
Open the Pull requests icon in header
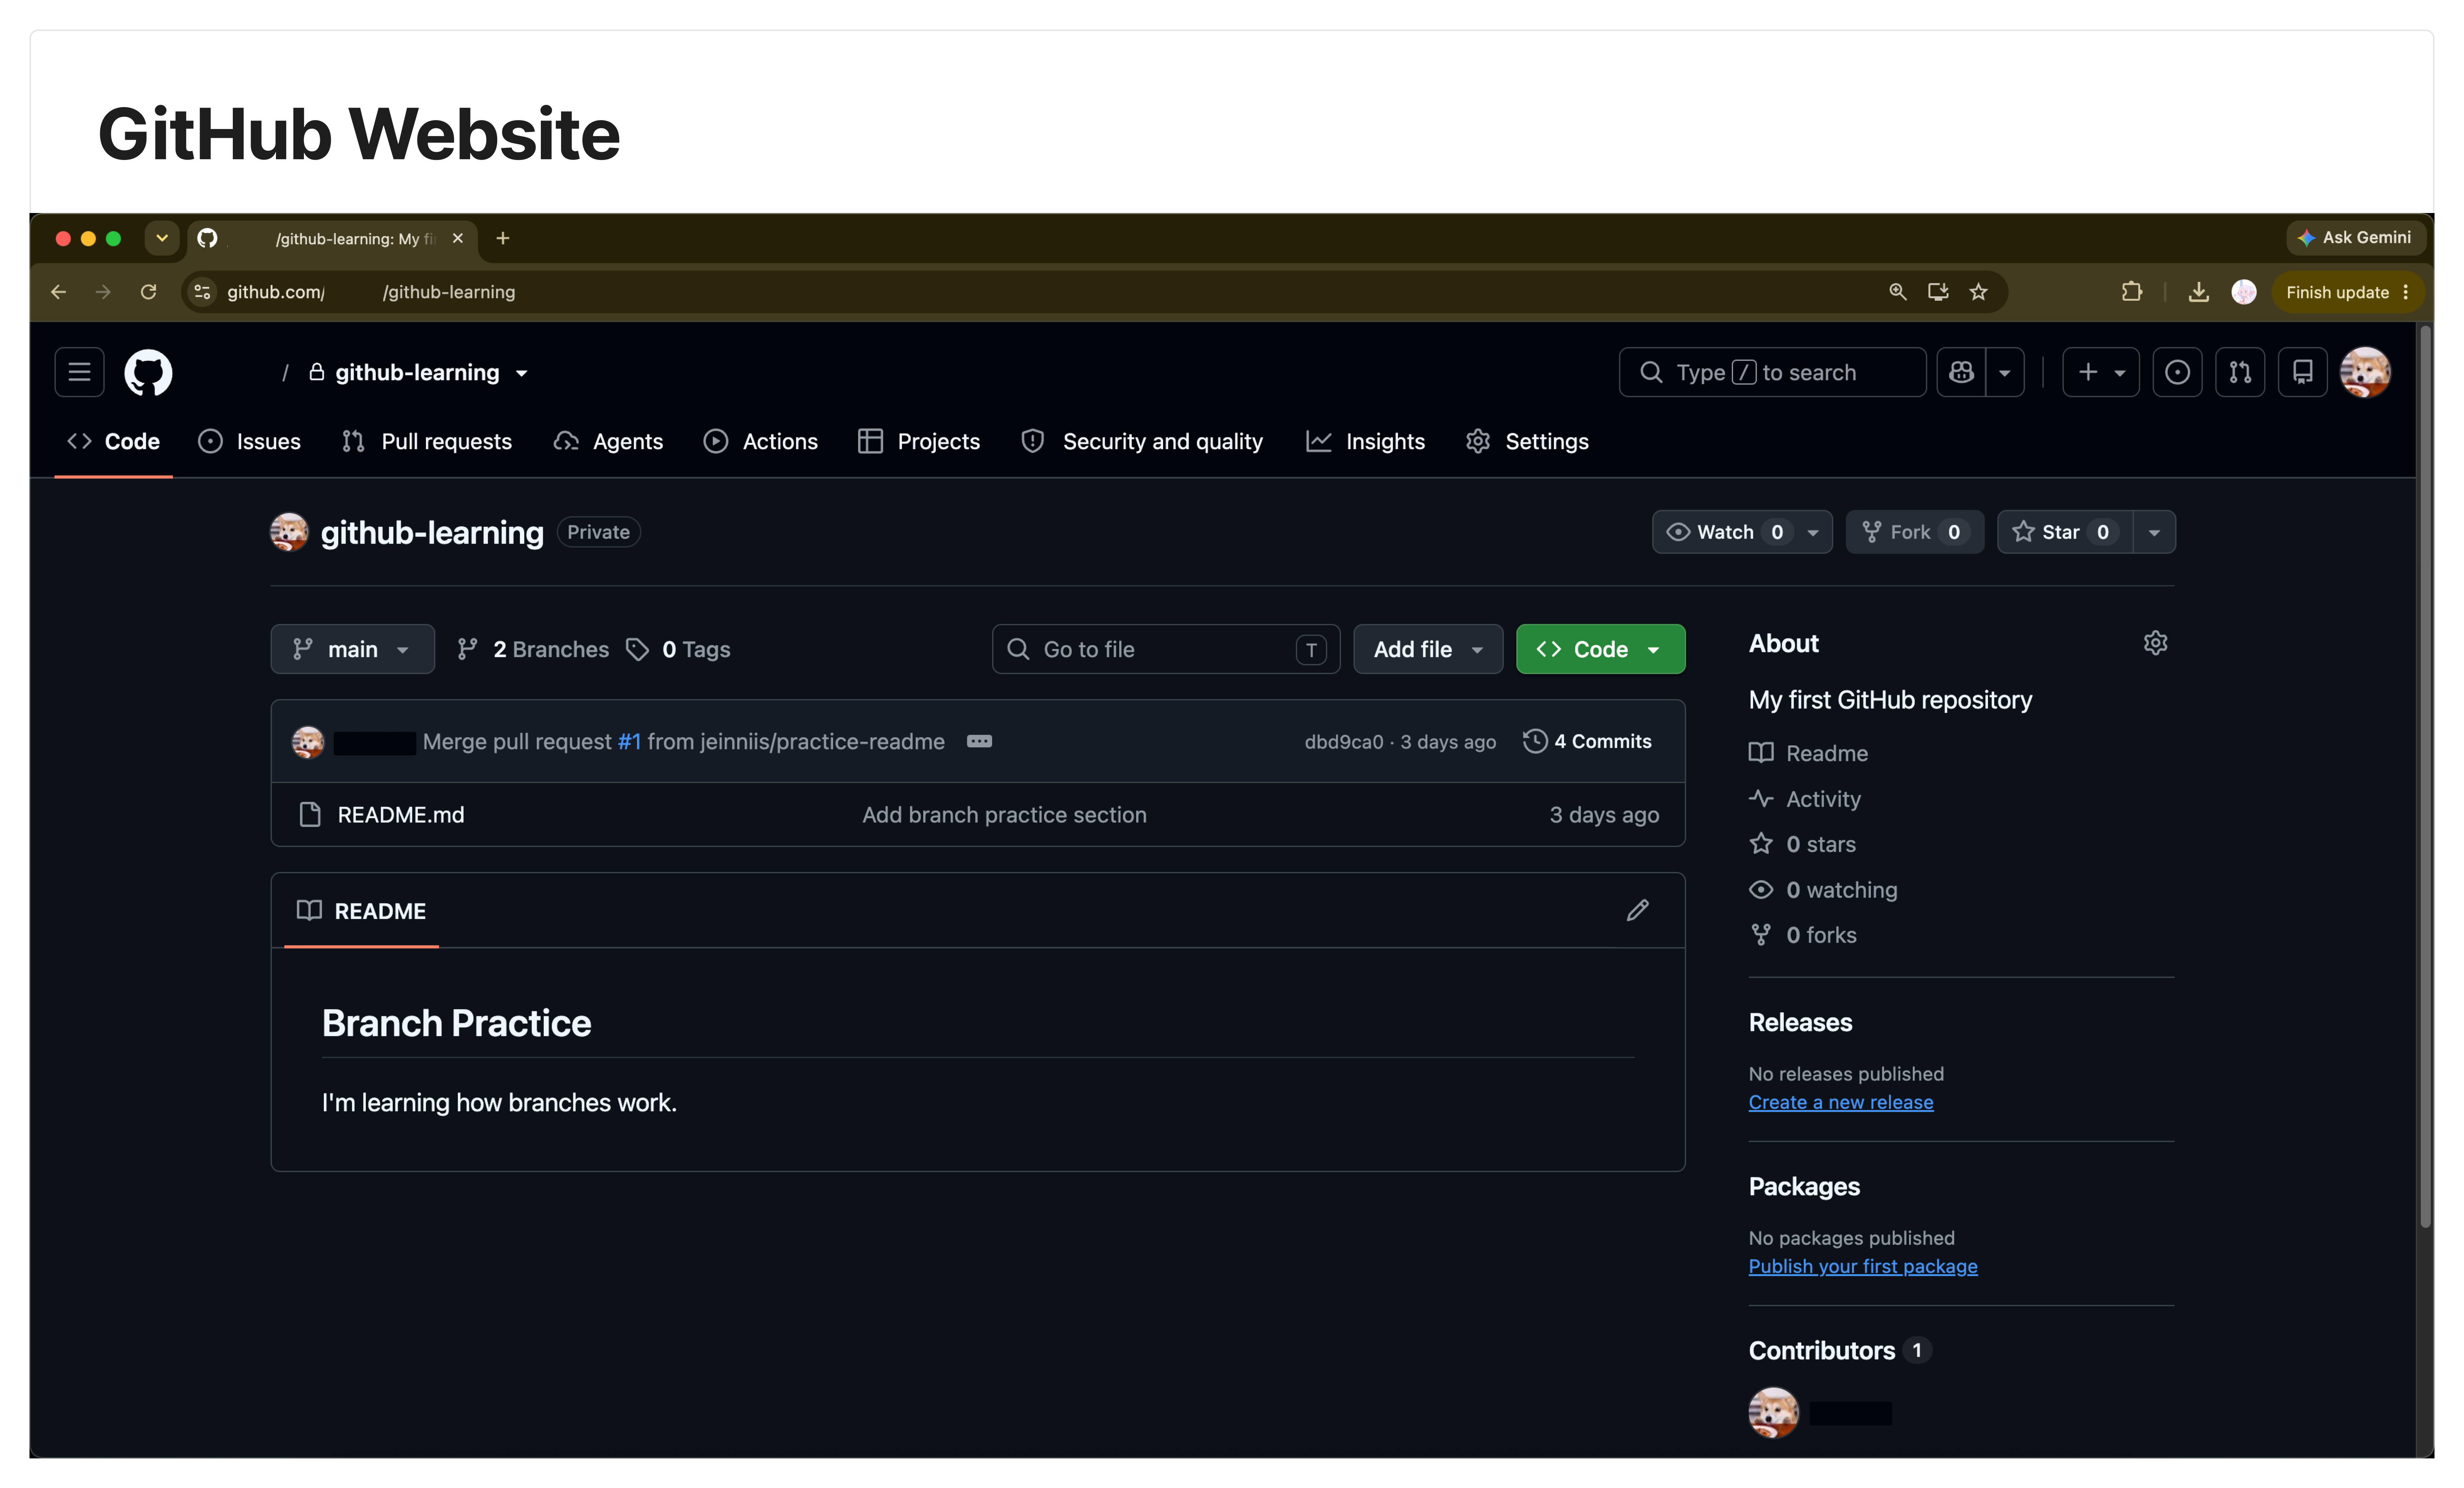[x=2240, y=372]
